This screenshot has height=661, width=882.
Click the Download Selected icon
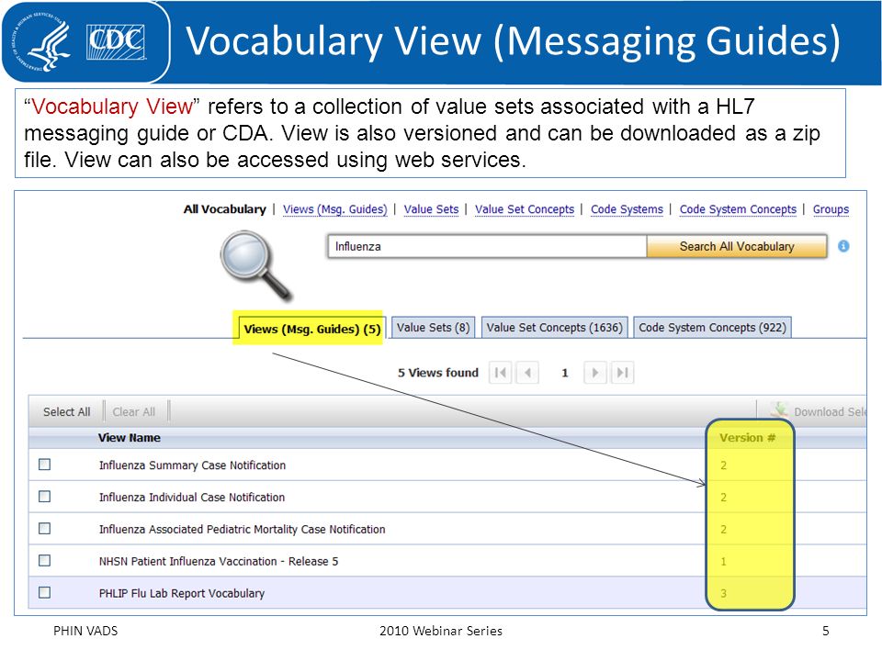click(778, 410)
